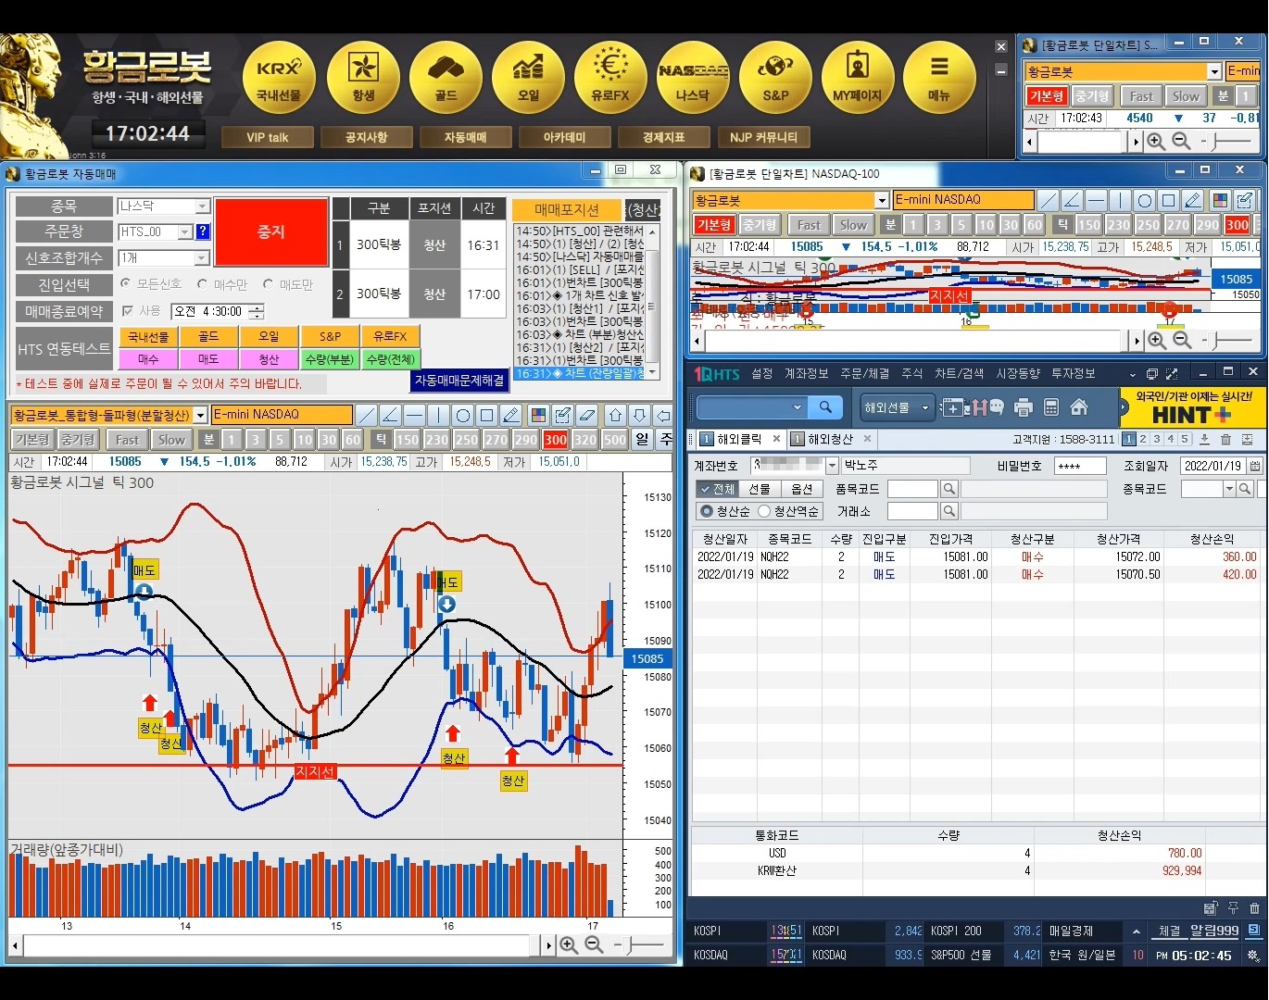Toggle the 전체 filter button in HTS

pos(717,489)
